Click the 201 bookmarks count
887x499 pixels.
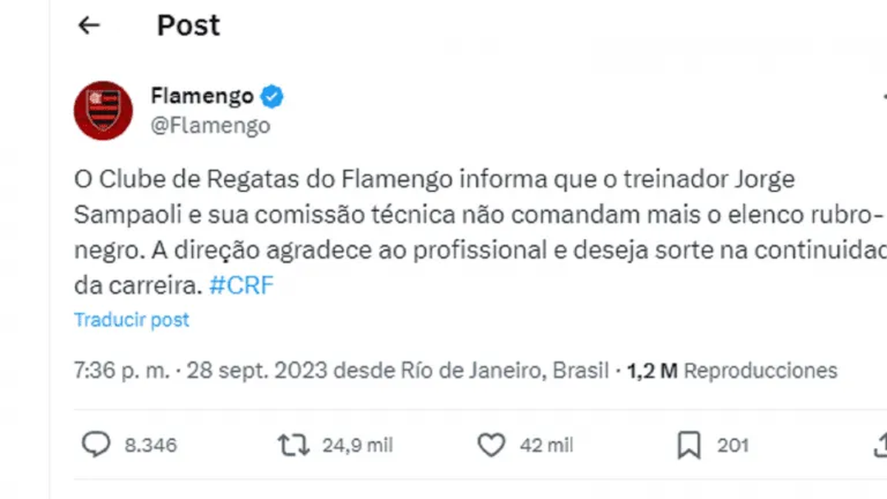733,446
